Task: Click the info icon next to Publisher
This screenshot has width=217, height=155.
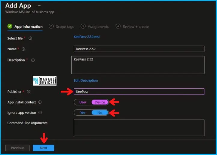Action: (x=28, y=92)
